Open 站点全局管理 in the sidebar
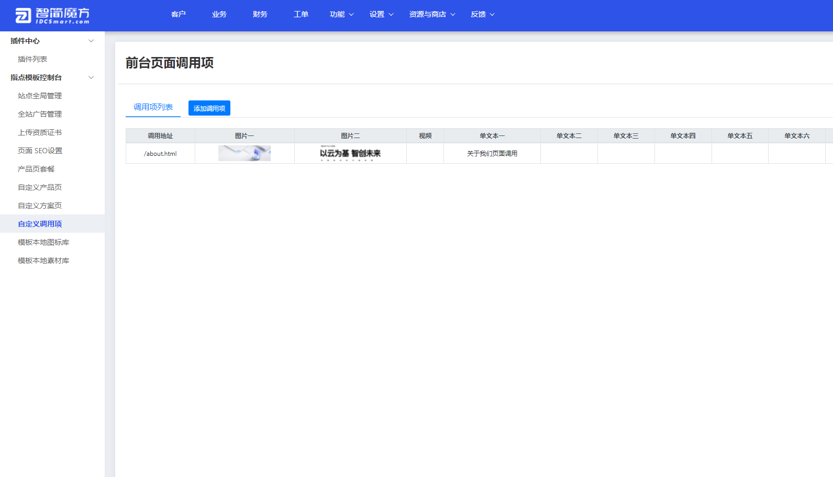 pos(40,96)
